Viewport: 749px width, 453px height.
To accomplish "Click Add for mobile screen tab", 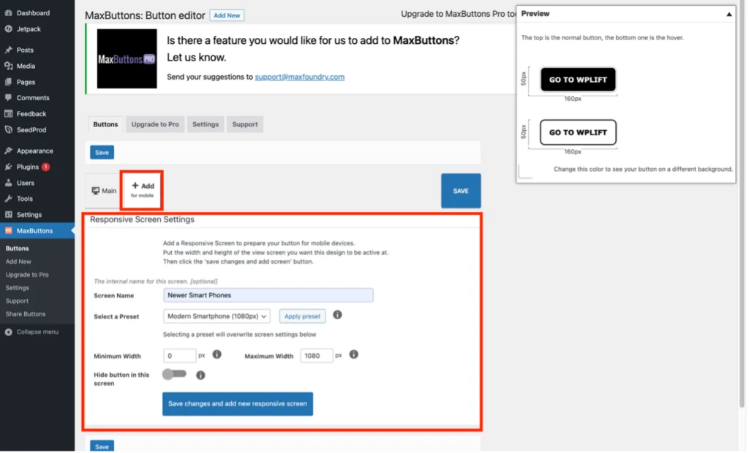I will [x=143, y=191].
